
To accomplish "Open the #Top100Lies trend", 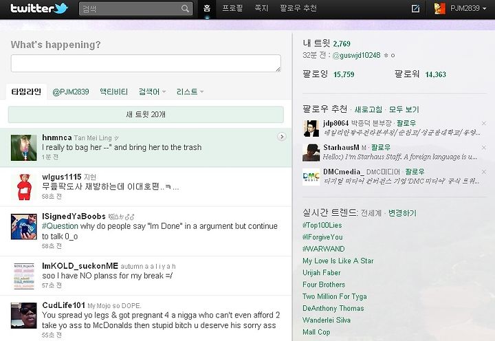I will click(x=322, y=225).
